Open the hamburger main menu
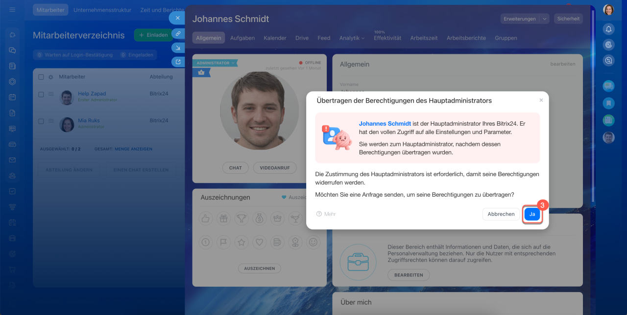627x315 pixels. point(12,10)
